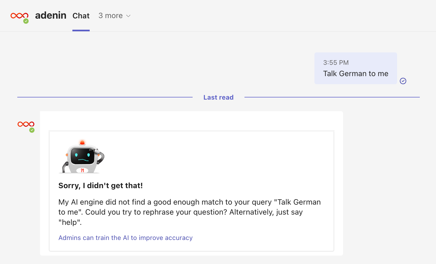
Task: Click the confused robot illustration
Action: click(x=82, y=157)
